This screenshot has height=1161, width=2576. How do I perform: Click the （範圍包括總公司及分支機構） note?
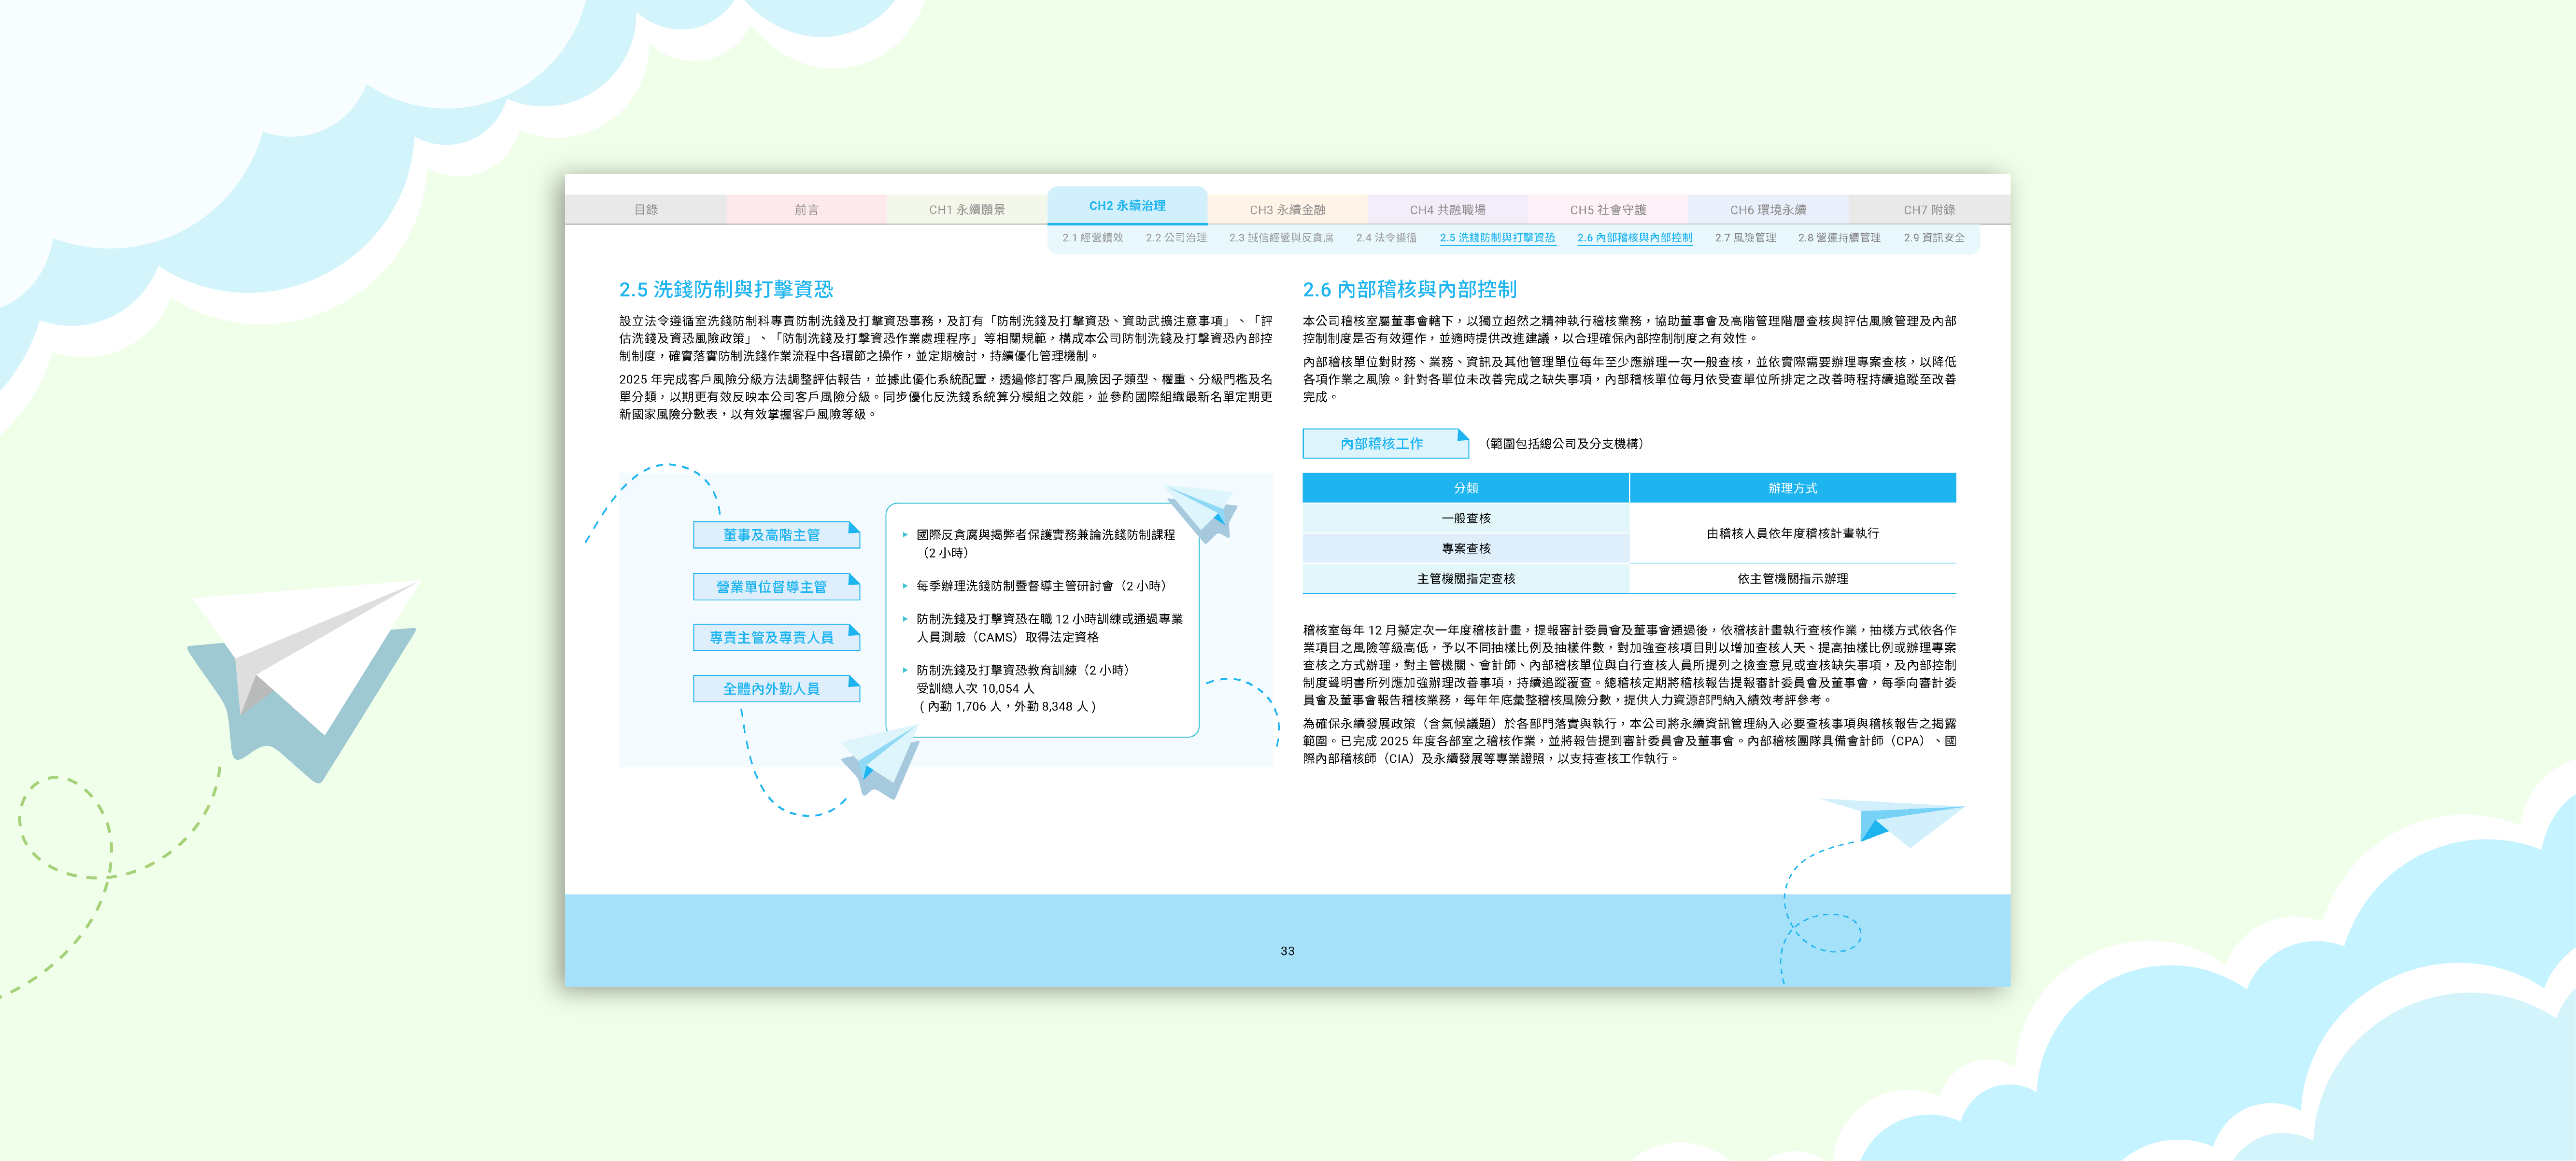tap(1564, 443)
